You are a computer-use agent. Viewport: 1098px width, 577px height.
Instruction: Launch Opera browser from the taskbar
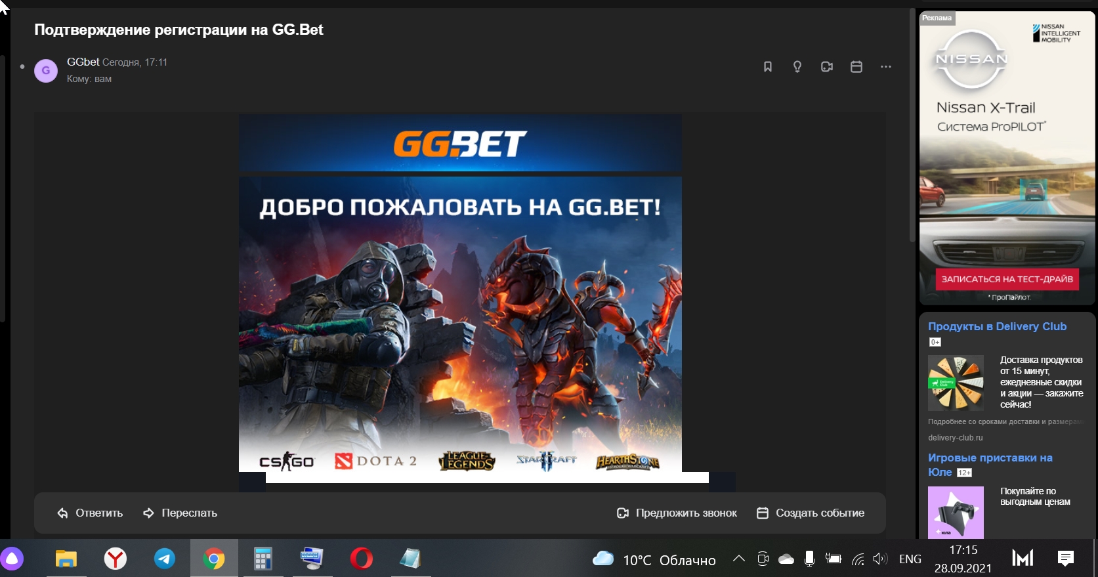tap(361, 559)
